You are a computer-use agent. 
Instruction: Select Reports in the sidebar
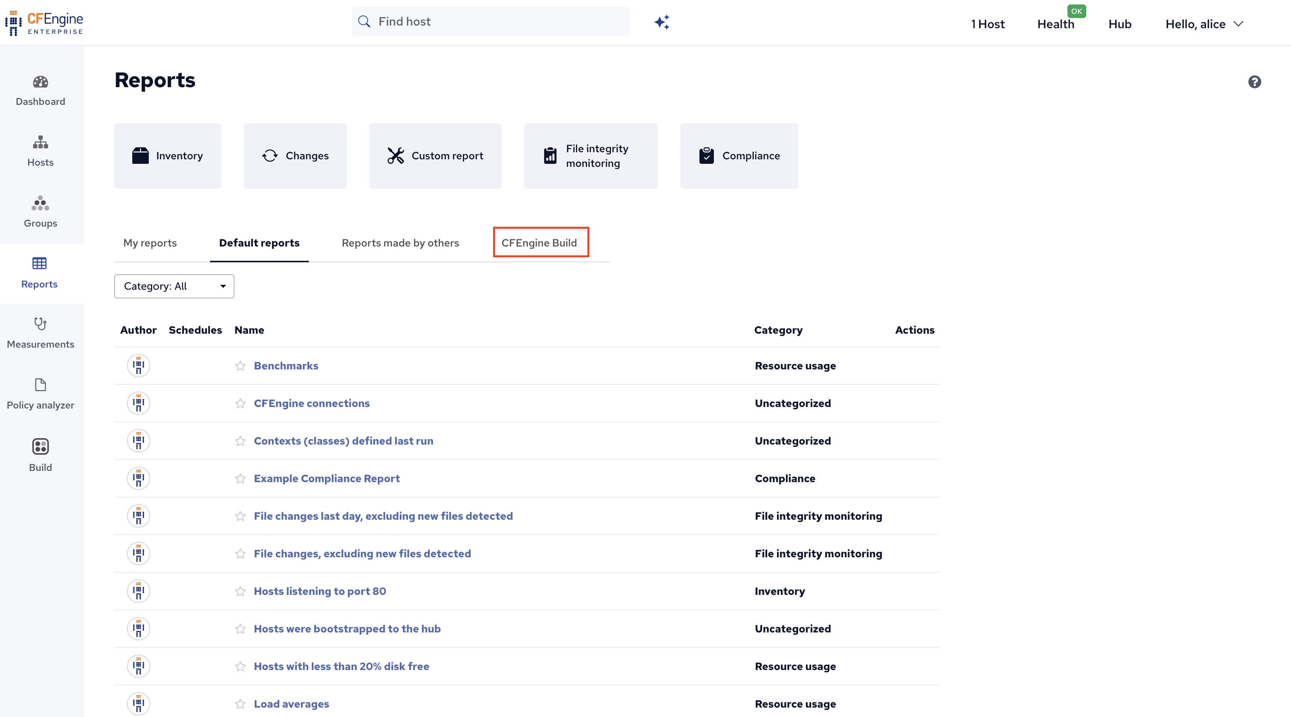(x=39, y=273)
